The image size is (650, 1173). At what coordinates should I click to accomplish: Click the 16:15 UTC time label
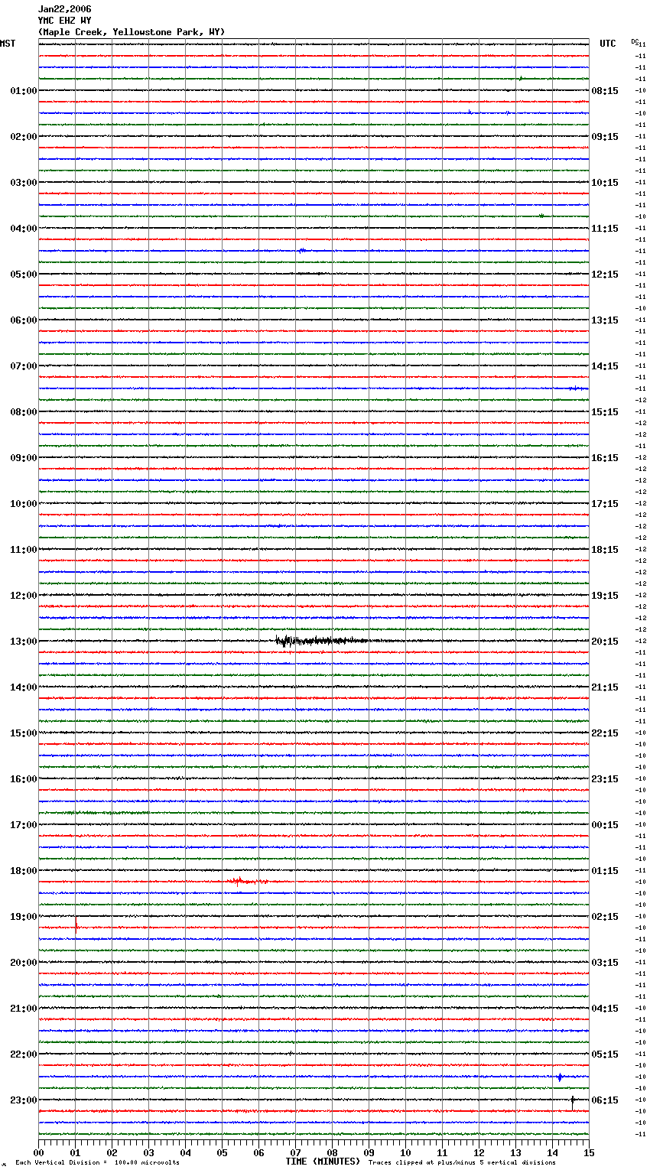coord(605,458)
